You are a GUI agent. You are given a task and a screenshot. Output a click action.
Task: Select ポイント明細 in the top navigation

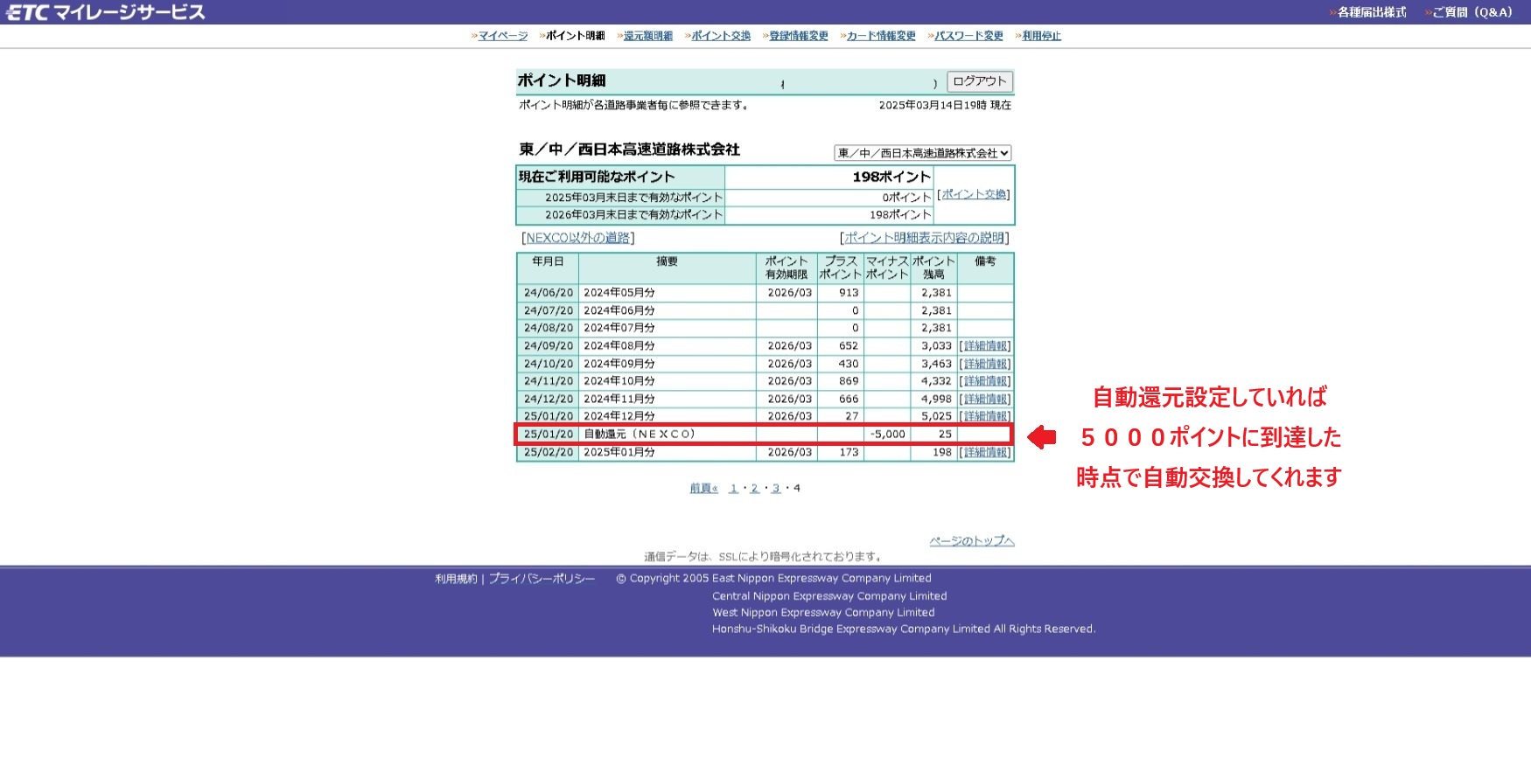click(x=576, y=36)
